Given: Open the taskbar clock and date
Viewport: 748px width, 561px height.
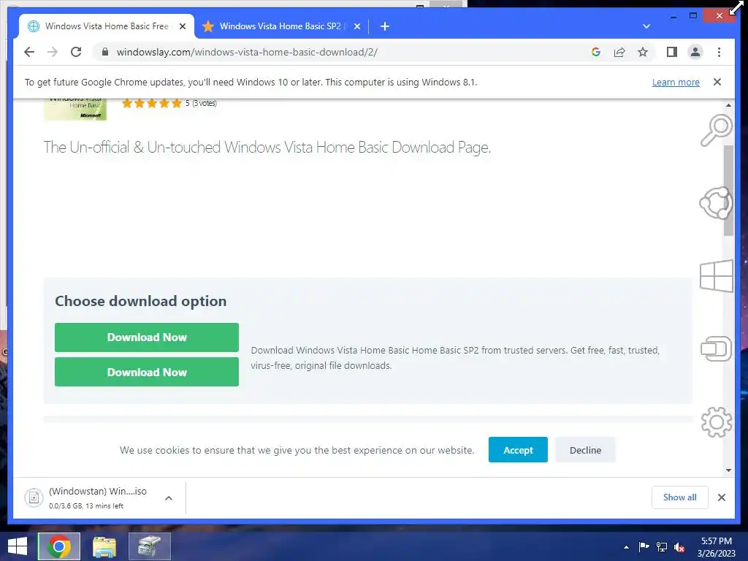Looking at the screenshot, I should pos(716,547).
